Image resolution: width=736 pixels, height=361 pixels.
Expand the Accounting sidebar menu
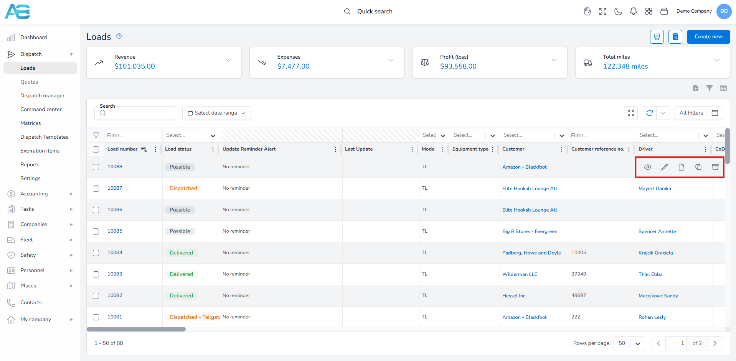pyautogui.click(x=40, y=194)
